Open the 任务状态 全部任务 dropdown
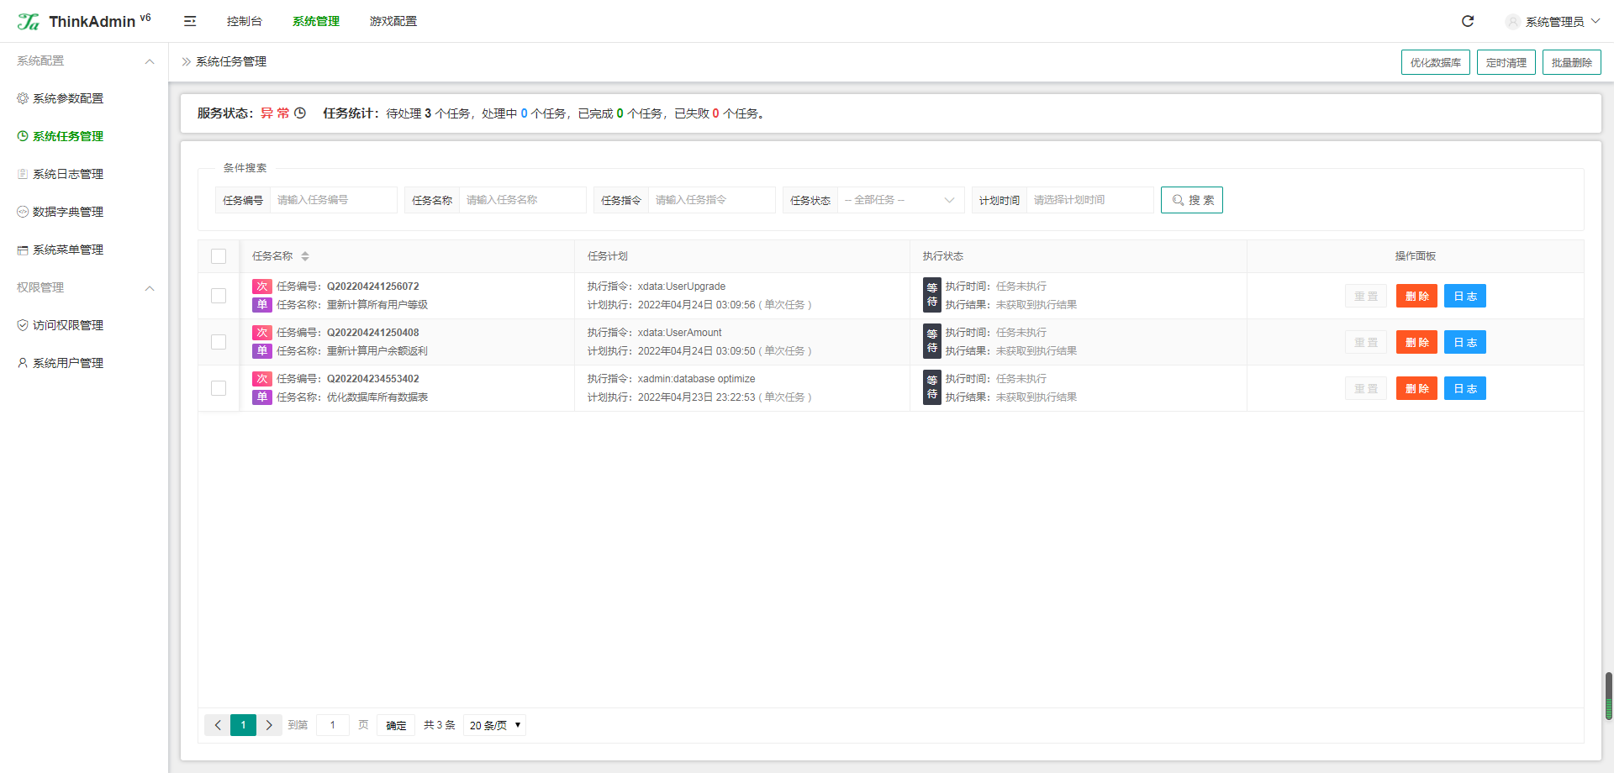The width and height of the screenshot is (1614, 773). 900,200
